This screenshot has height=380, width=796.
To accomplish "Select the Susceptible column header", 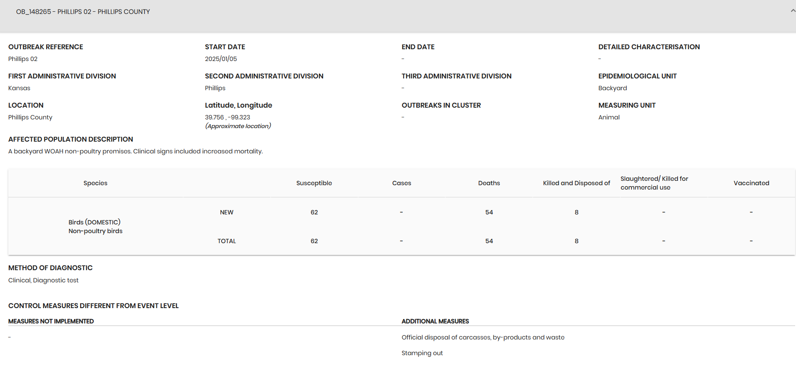I will coord(314,183).
